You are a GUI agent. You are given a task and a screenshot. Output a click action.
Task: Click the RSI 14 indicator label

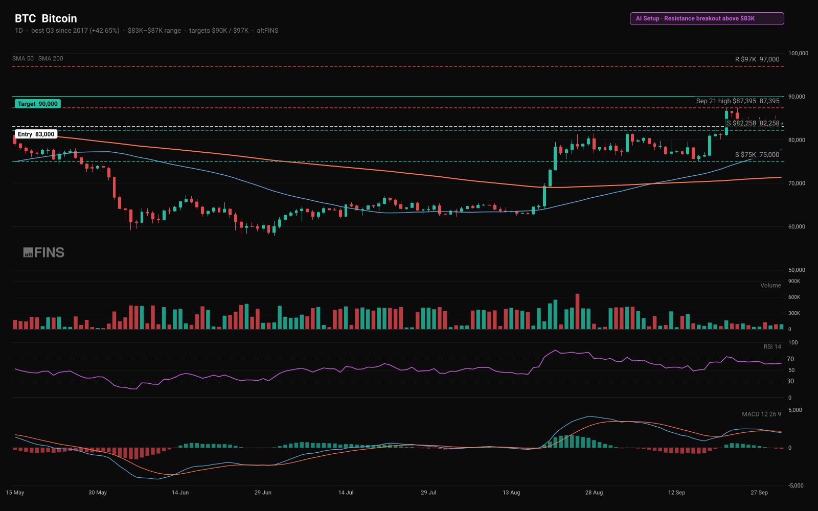[772, 346]
